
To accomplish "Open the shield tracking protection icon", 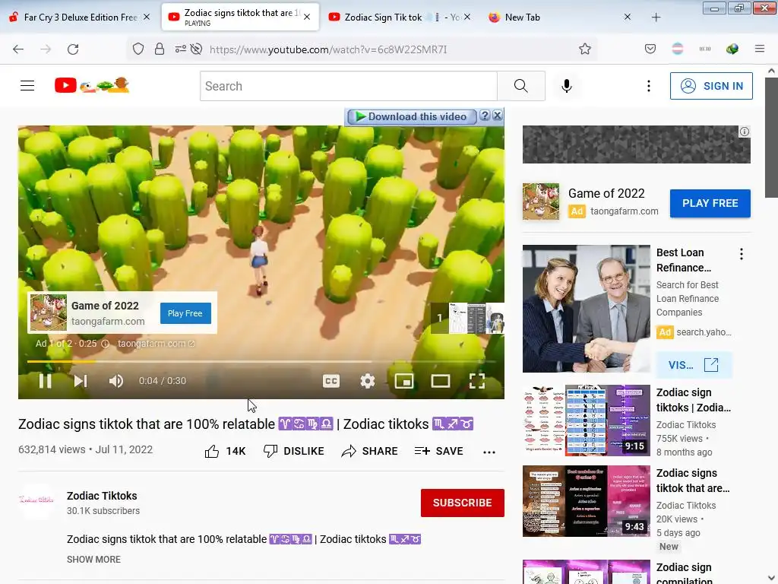I will [x=138, y=49].
